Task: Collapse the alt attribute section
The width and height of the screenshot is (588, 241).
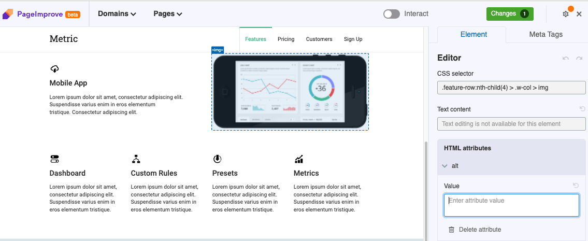Action: tap(444, 166)
